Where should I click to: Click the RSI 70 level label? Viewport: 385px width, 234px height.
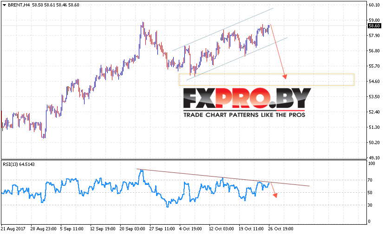tap(370, 180)
